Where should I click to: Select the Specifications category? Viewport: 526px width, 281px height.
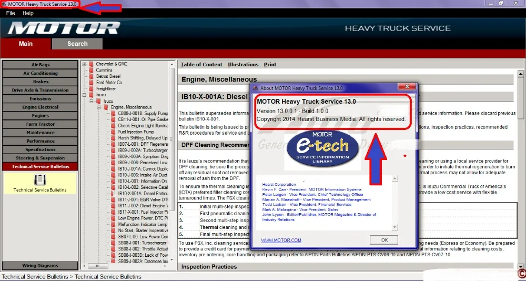click(41, 149)
